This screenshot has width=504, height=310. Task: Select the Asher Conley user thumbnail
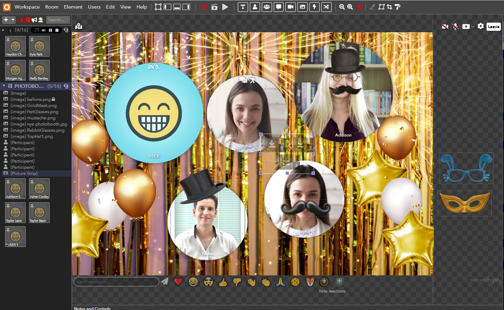tap(39, 189)
